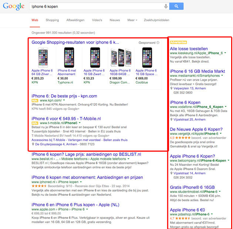Open the iPhone 64 GB Zilver KPN thumbnail
233x229 pixels.
(43, 57)
